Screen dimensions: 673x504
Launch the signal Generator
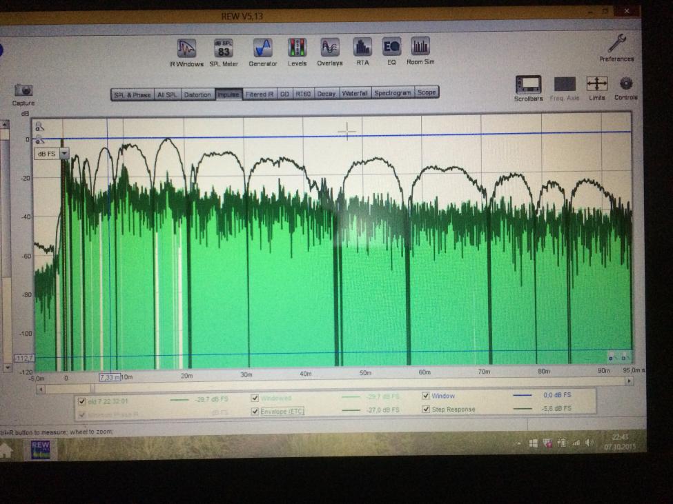[x=262, y=49]
